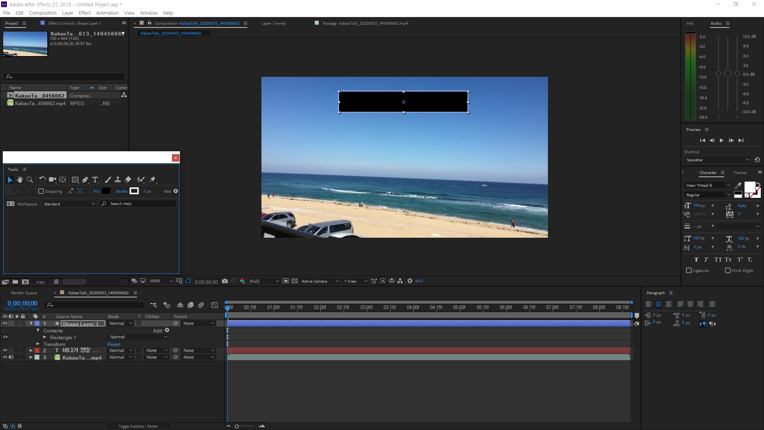
Task: Activate the Eraser tool
Action: [128, 180]
